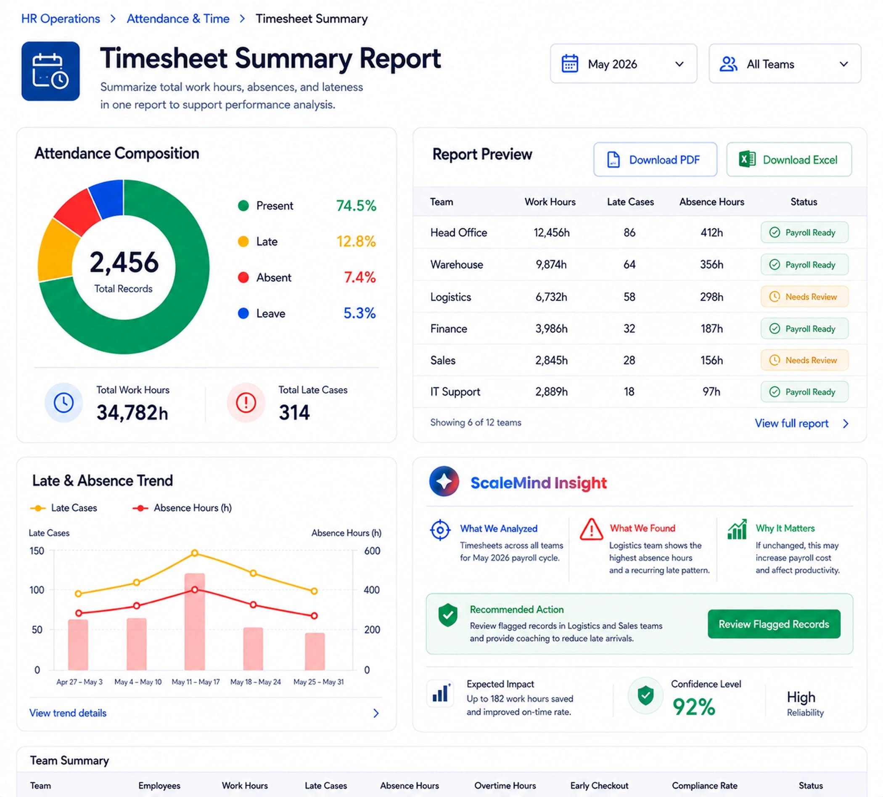The height and width of the screenshot is (797, 883).
Task: Click the clock icon in Logistics Needs Review badge
Action: coord(775,297)
